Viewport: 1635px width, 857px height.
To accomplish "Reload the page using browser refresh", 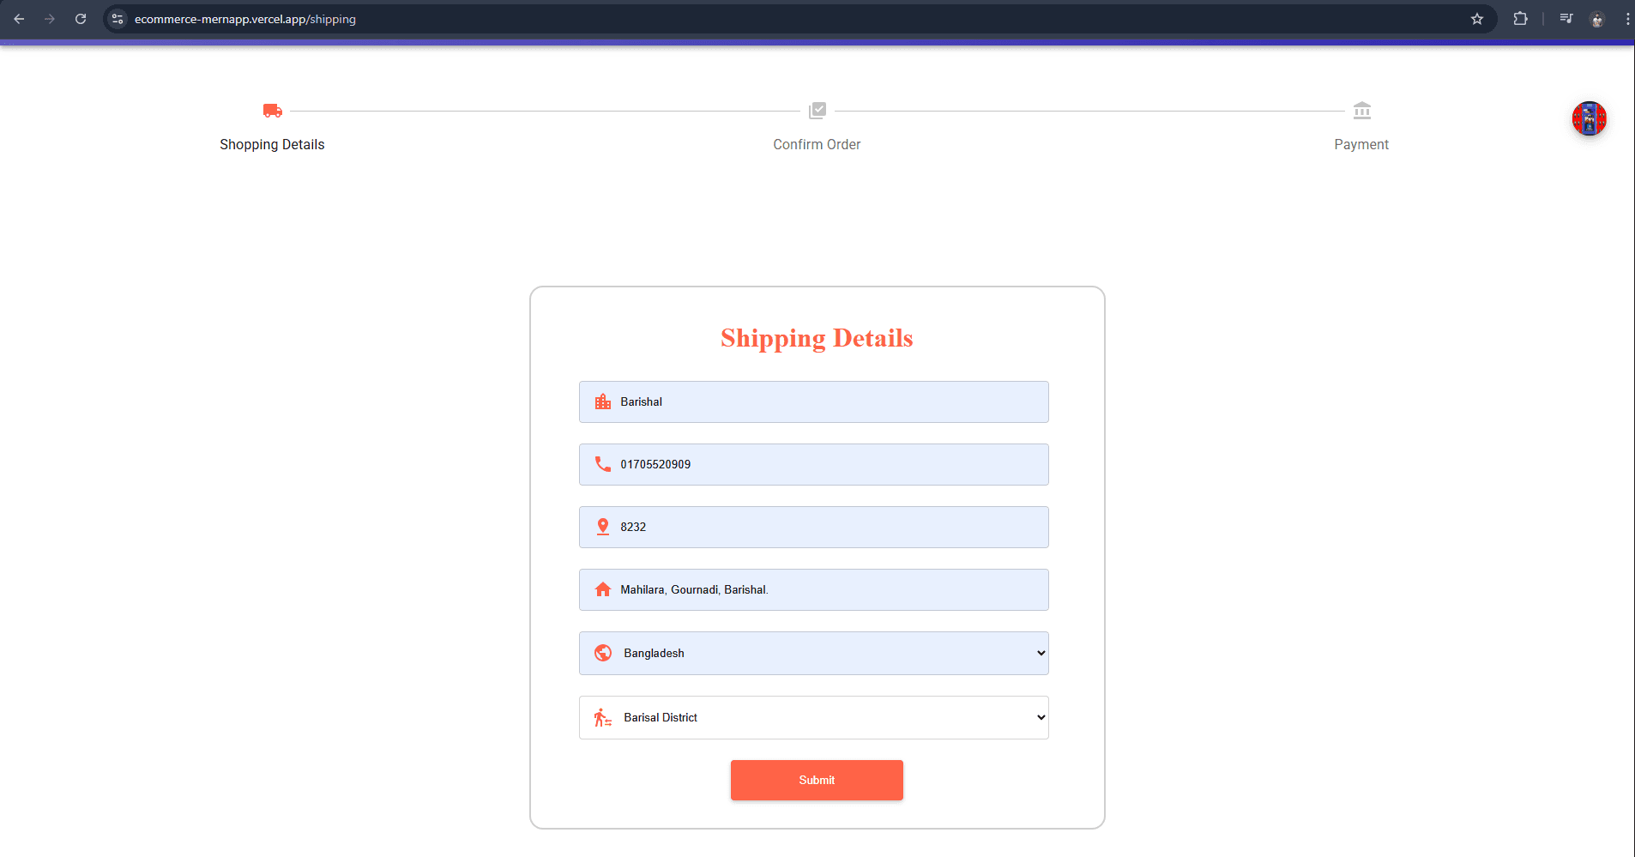I will [x=81, y=19].
